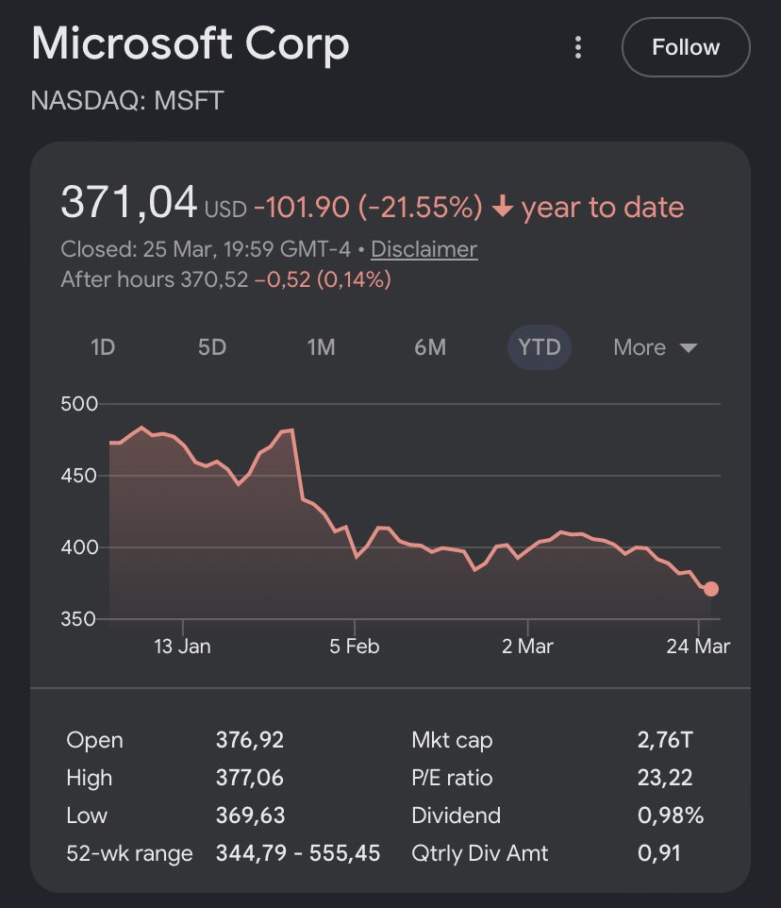
Task: Click the Open value 376,92
Action: click(x=250, y=740)
